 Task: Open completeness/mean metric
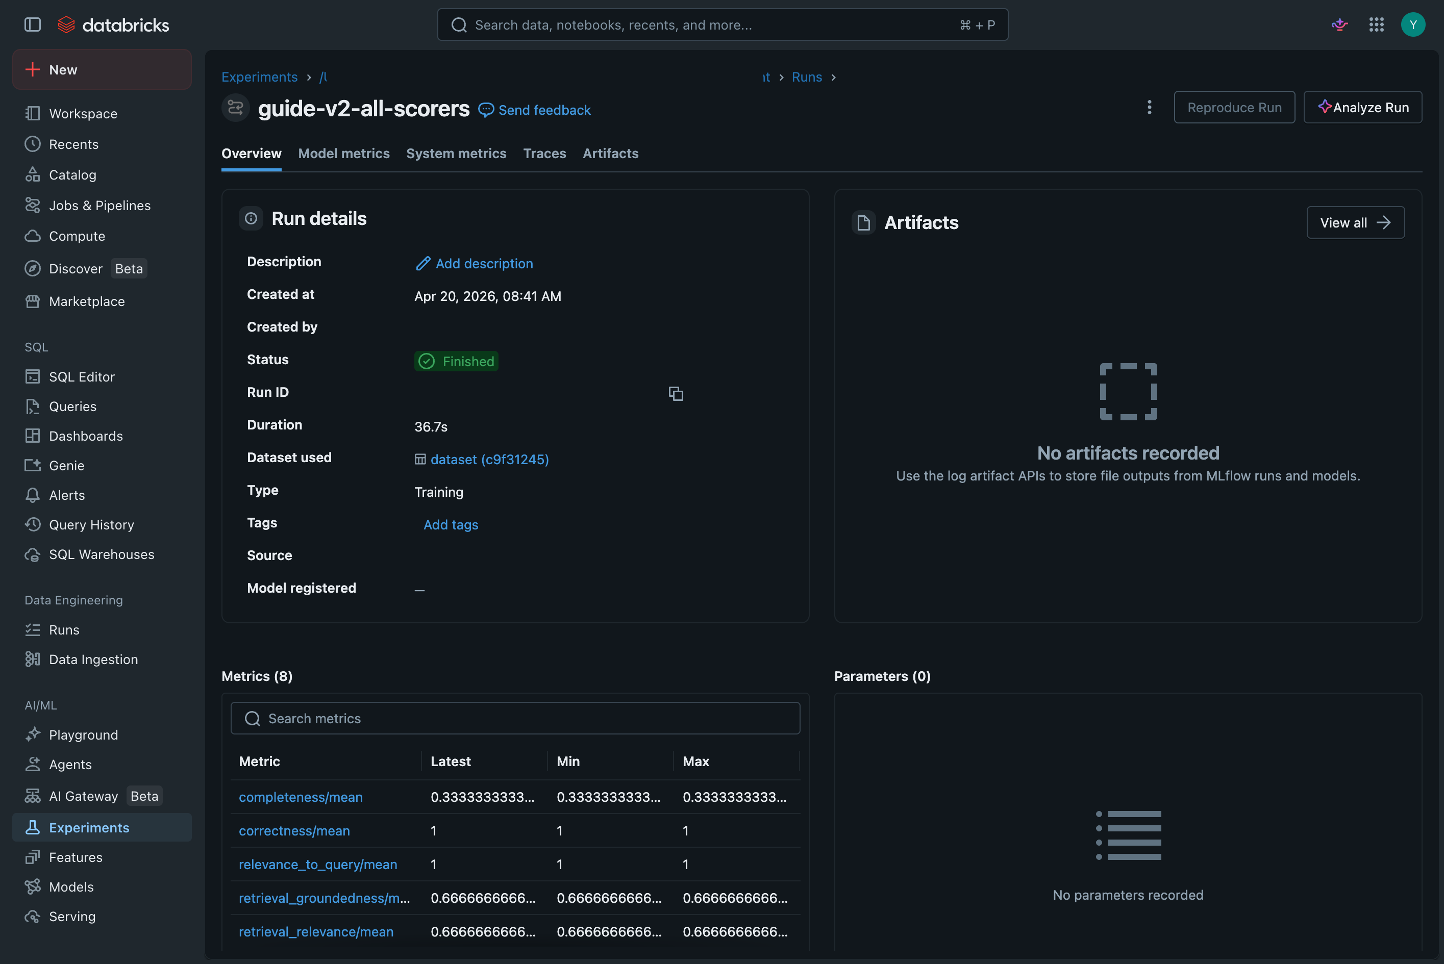tap(301, 797)
